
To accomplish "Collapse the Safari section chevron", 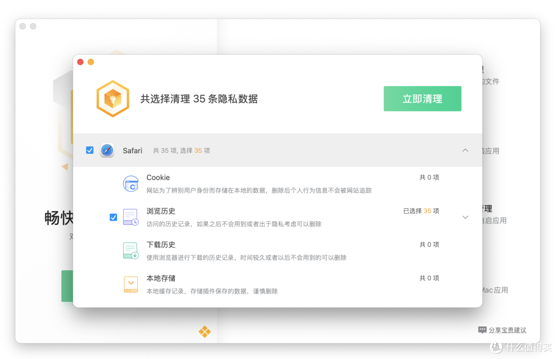I will pos(465,150).
